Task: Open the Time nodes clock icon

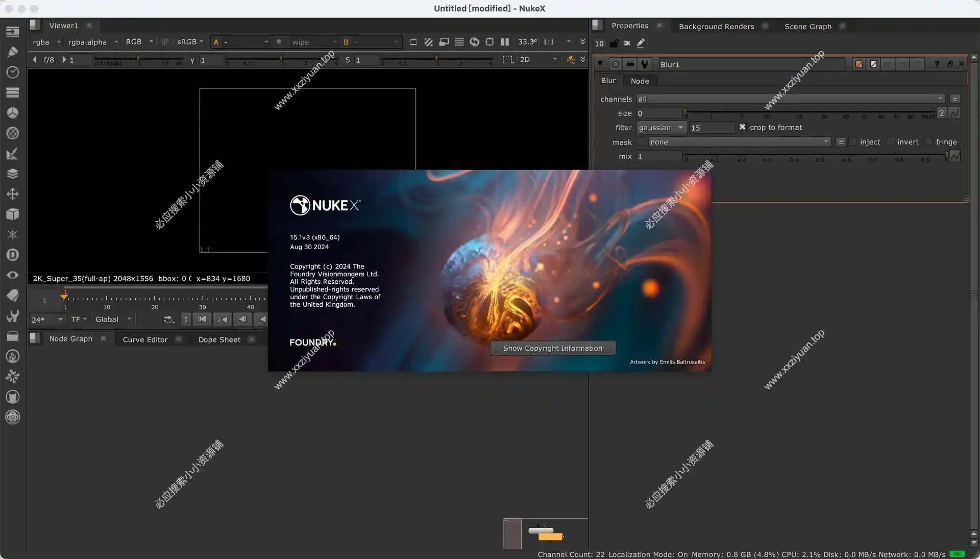Action: [13, 72]
